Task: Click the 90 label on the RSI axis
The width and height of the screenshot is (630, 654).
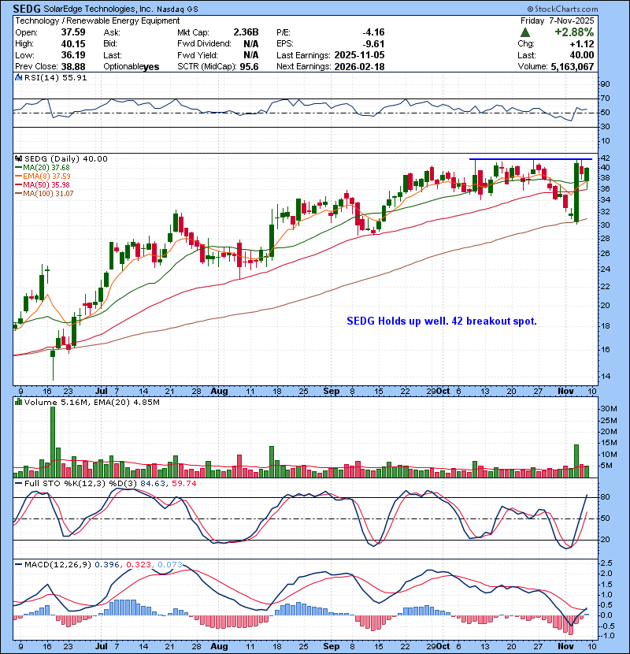Action: [x=605, y=84]
